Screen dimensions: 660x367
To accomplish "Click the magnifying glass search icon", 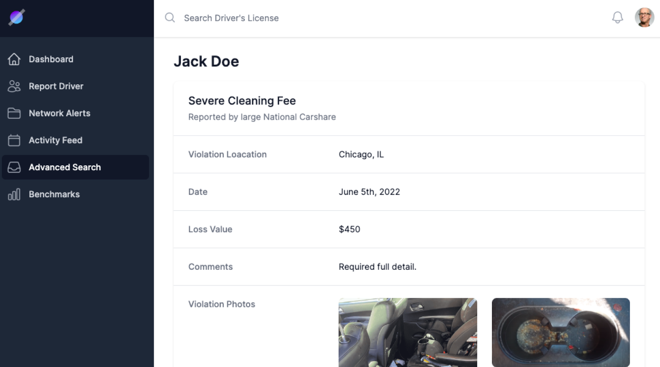I will (x=170, y=18).
